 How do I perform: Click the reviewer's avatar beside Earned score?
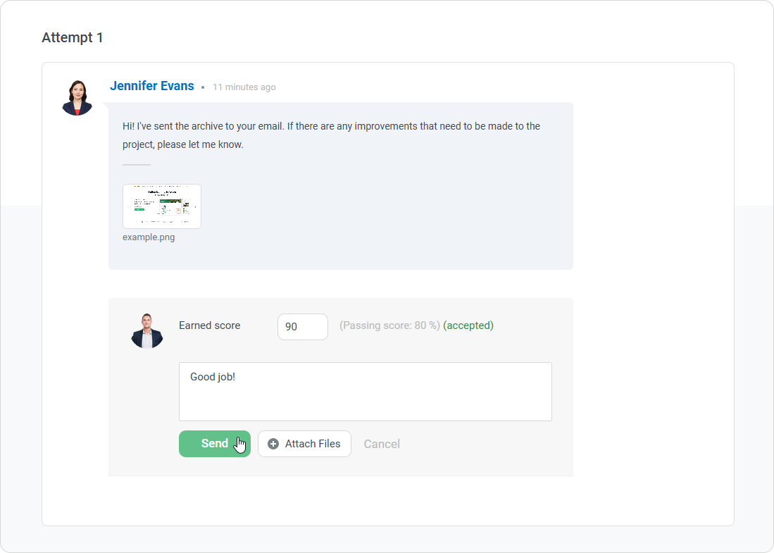(147, 330)
